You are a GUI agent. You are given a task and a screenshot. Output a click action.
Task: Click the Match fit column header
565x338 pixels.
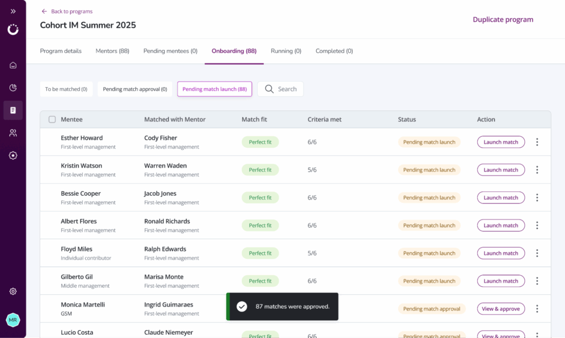point(254,119)
